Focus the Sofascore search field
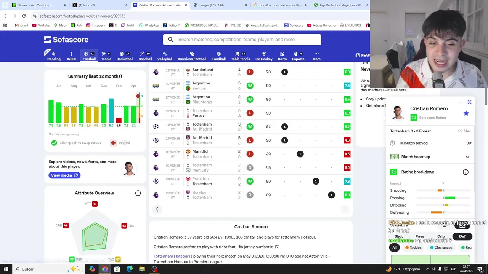488x274 pixels. click(242, 40)
